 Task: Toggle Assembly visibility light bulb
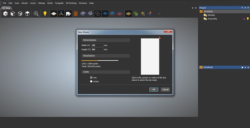[248, 19]
